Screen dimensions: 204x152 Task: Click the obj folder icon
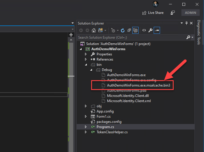pyautogui.click(x=93, y=106)
